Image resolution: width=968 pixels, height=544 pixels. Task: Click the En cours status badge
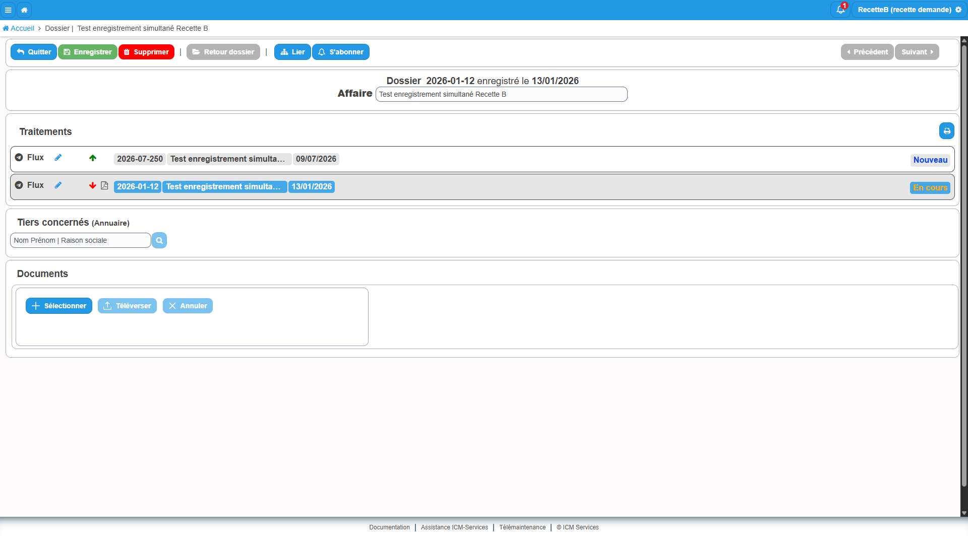pyautogui.click(x=930, y=188)
